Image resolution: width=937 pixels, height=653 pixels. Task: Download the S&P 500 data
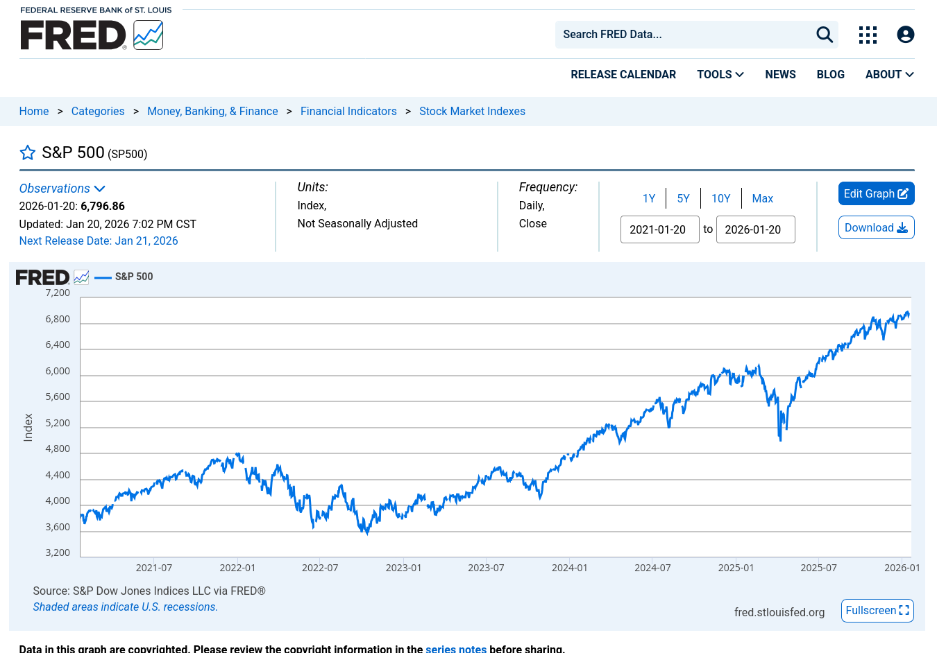coord(876,228)
